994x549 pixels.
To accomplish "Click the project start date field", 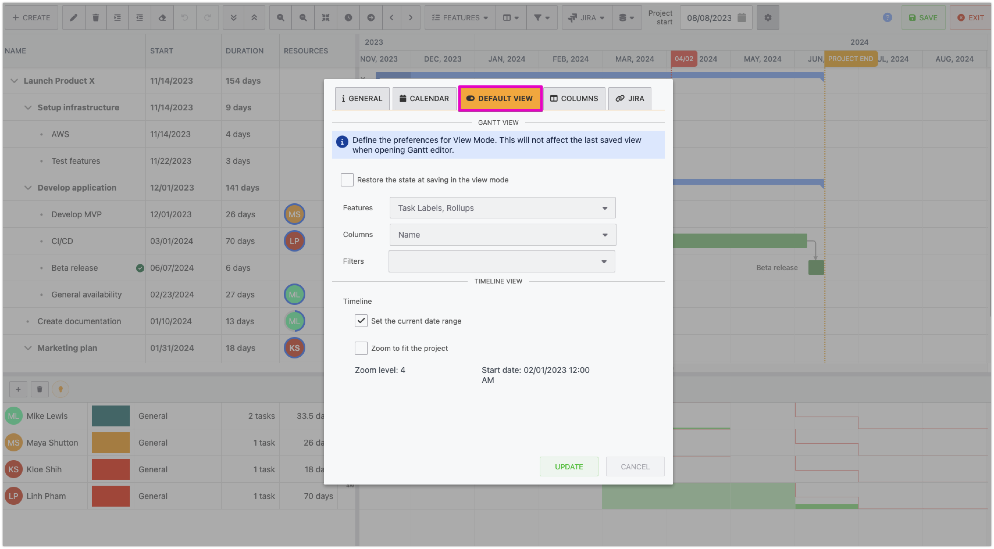I will pyautogui.click(x=711, y=18).
